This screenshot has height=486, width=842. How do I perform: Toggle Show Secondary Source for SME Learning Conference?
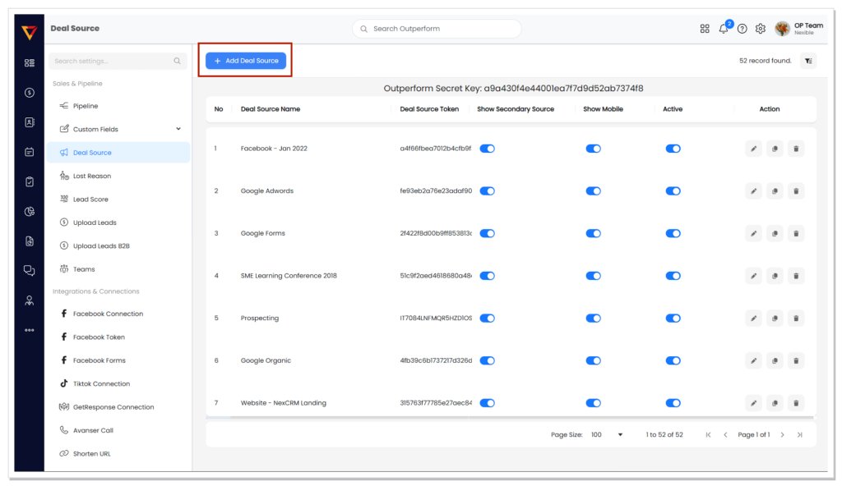coord(487,276)
